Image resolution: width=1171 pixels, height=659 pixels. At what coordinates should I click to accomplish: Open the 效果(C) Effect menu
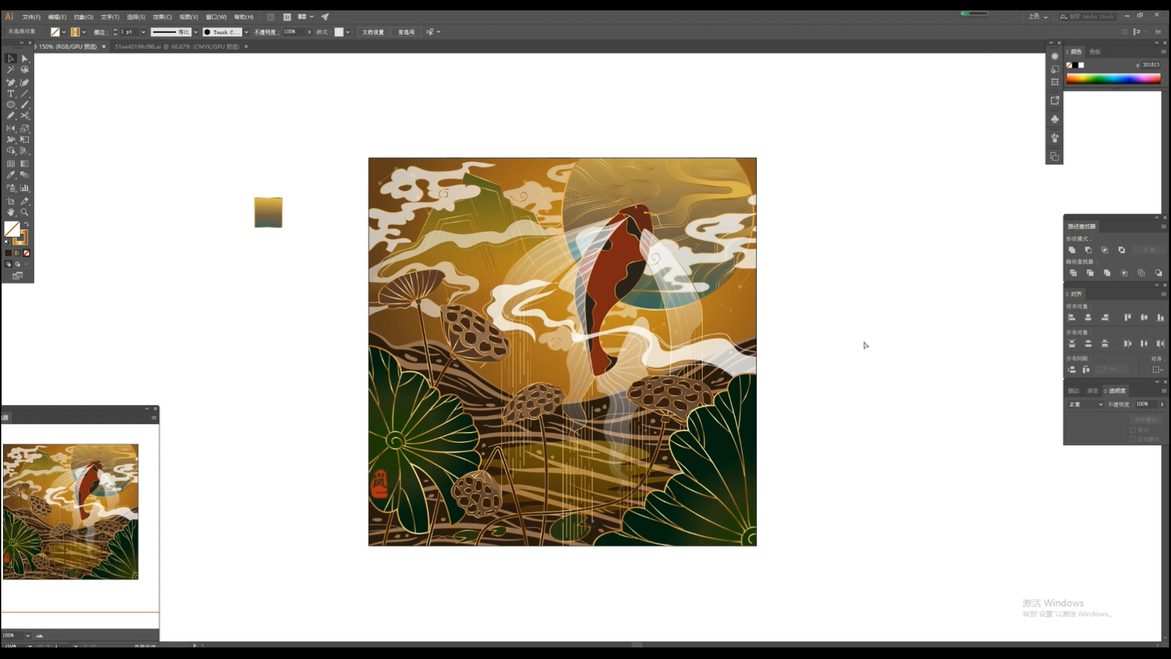pos(162,17)
